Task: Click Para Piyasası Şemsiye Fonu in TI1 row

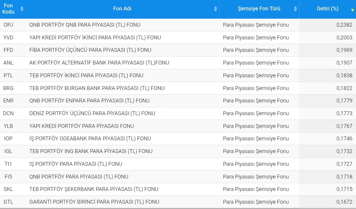Action: [x=256, y=164]
